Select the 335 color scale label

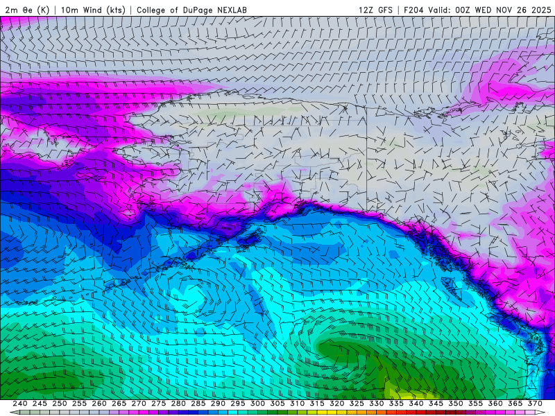[x=396, y=404]
